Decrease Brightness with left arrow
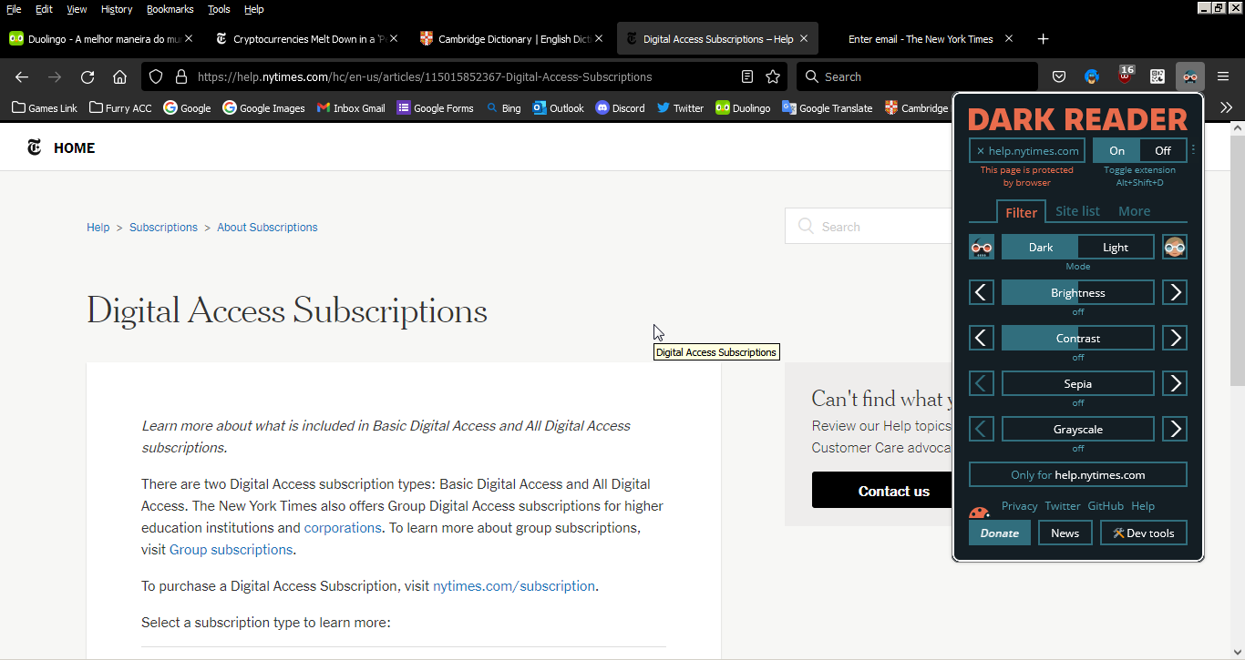The image size is (1245, 660). point(982,292)
